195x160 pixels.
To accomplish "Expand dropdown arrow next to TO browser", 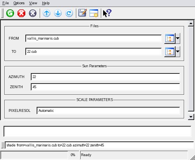I will (178, 52).
